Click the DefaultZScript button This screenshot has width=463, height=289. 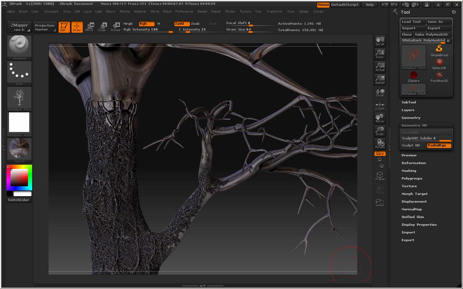pyautogui.click(x=345, y=5)
